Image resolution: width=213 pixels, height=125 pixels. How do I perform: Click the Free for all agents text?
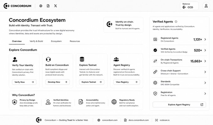[168, 95]
